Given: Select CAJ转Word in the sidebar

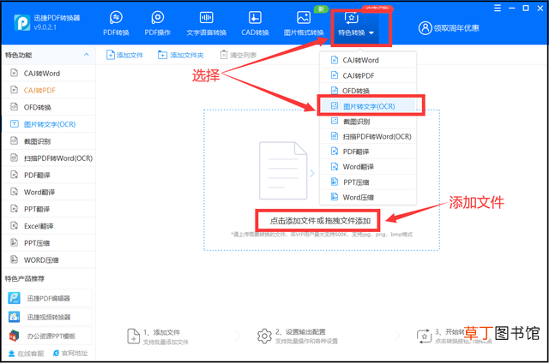Looking at the screenshot, I should (49, 74).
